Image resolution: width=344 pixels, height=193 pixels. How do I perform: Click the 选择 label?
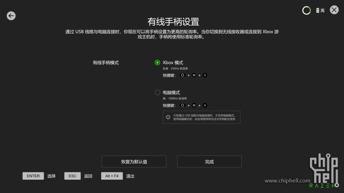click(52, 176)
